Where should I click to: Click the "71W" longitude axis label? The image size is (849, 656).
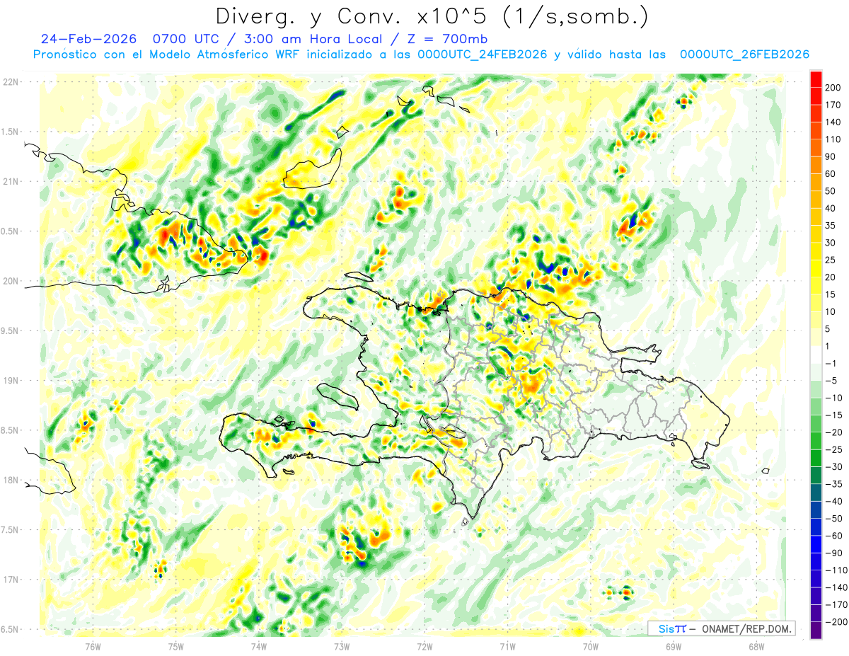click(507, 646)
